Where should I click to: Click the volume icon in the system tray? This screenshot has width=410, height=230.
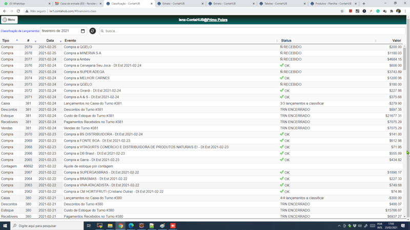(x=360, y=226)
